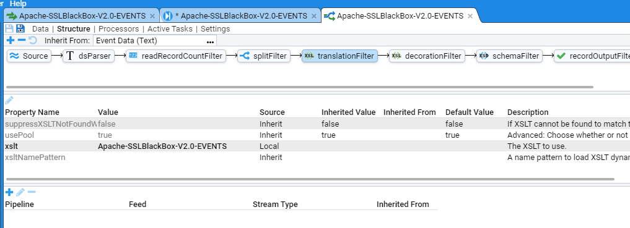Remove the pipeline reference with the minus icon
This screenshot has height=228, width=630.
tap(32, 192)
